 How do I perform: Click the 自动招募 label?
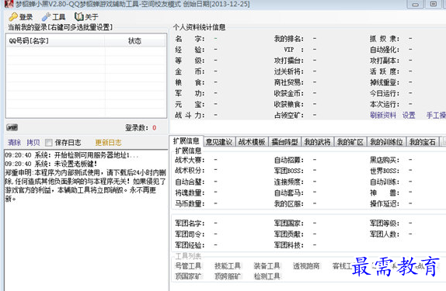(289, 160)
